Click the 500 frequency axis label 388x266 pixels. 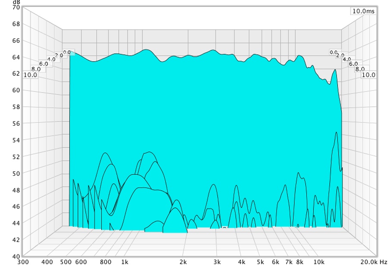(66, 262)
